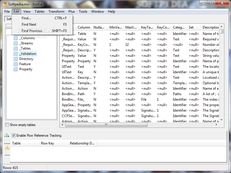
Task: Sort by the KeyTa... column header
Action: click(x=147, y=27)
